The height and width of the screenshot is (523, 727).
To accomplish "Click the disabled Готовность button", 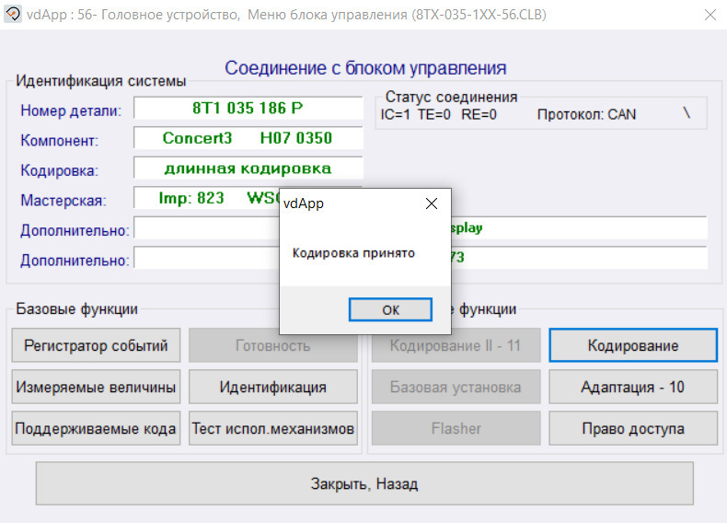I will [273, 345].
